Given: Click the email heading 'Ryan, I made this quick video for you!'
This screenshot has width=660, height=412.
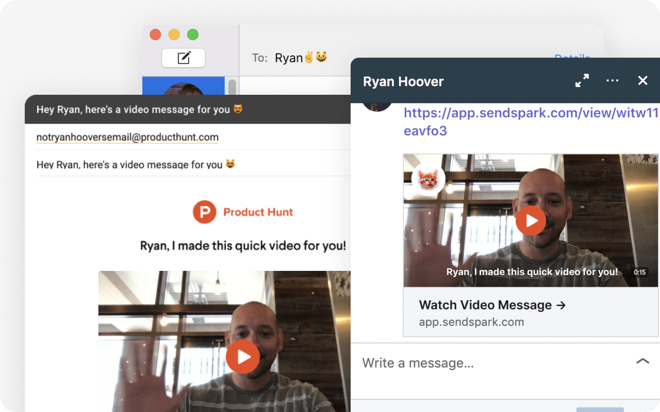Looking at the screenshot, I should tap(243, 246).
